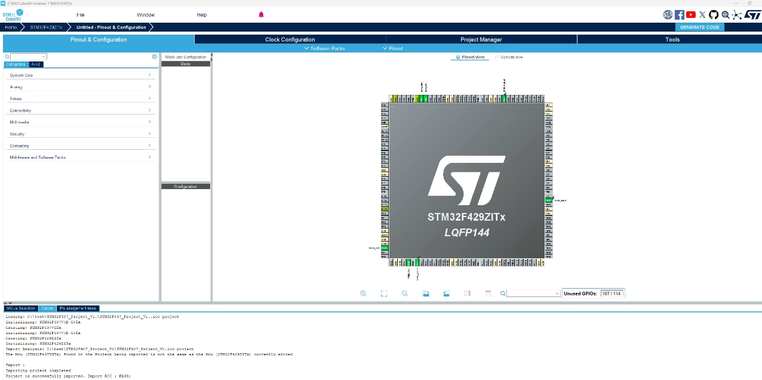The image size is (762, 380).
Task: Rotate the chip clockwise
Action: pyautogui.click(x=426, y=294)
